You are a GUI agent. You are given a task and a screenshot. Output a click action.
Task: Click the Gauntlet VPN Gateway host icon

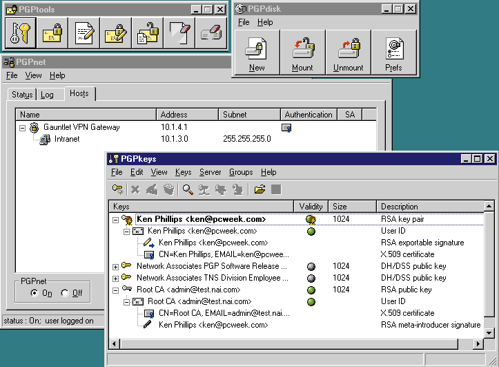click(35, 127)
